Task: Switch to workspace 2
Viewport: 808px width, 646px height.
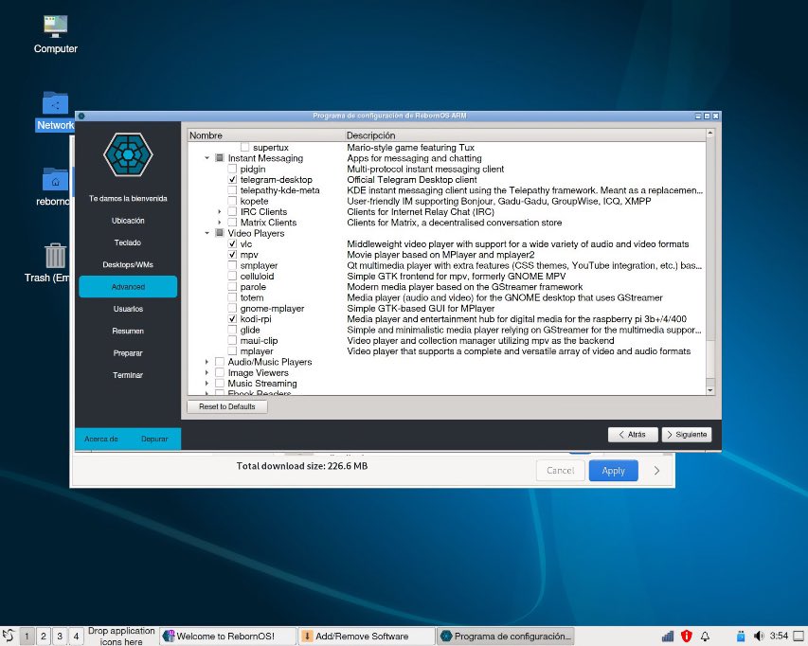Action: point(44,637)
